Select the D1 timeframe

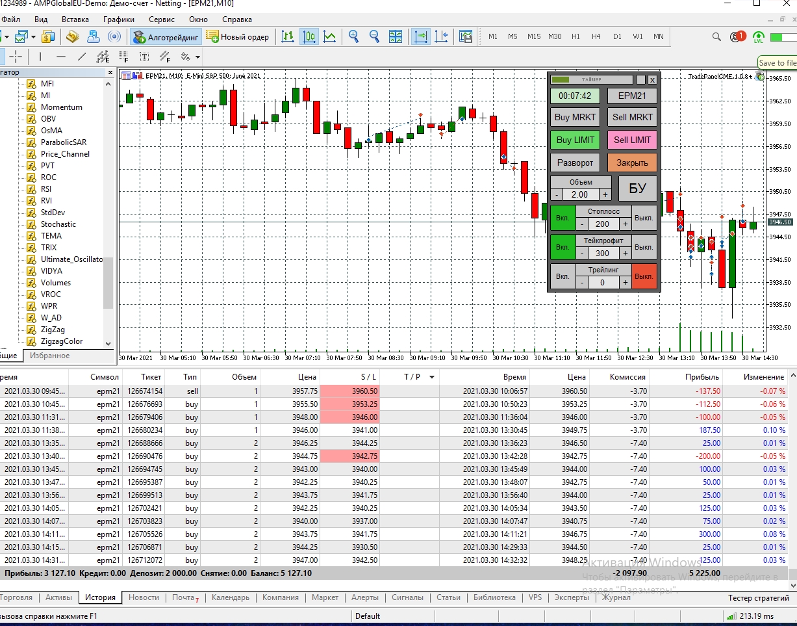(617, 37)
